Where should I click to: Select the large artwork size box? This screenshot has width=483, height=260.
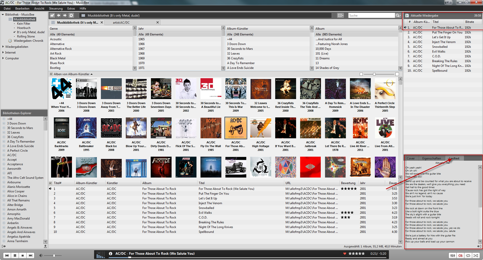[x=397, y=74]
